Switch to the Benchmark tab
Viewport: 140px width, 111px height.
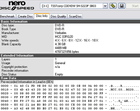7,16
